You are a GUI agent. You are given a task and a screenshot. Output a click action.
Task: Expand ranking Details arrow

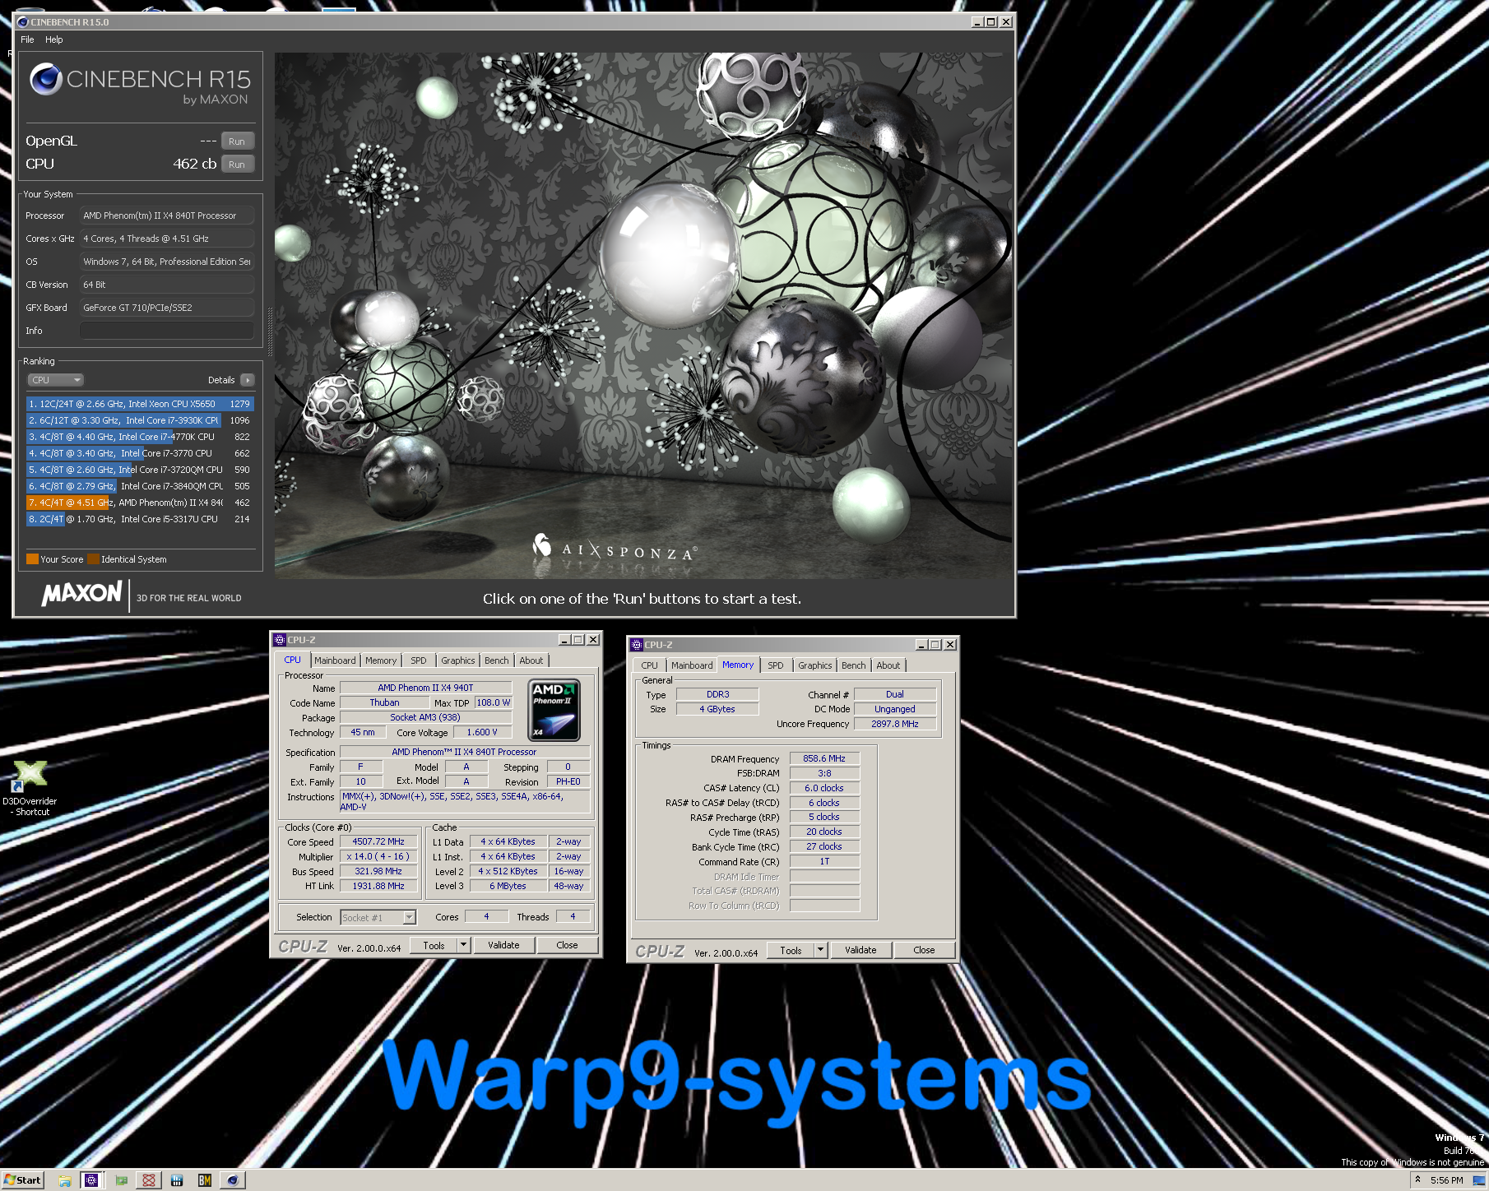[247, 380]
